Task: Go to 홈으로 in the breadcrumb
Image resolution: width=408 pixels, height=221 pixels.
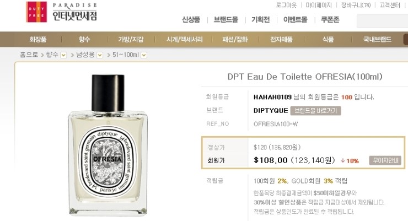Action: 29,55
